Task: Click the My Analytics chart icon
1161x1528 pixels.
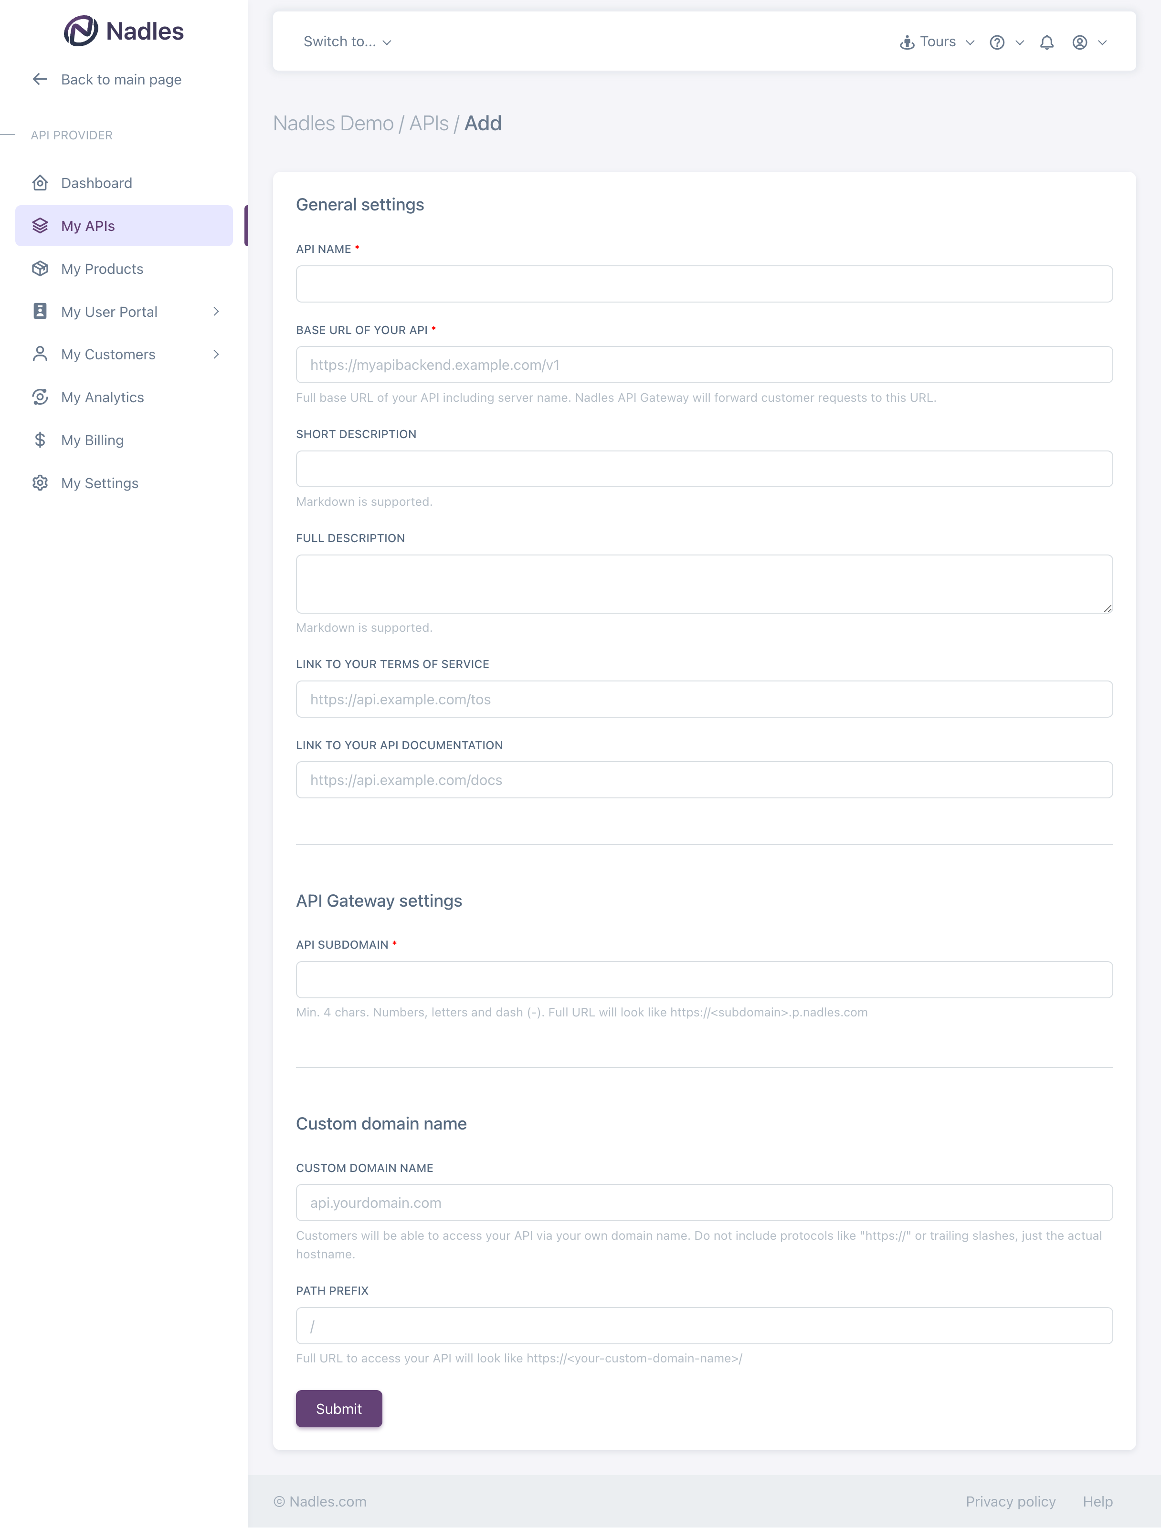Action: (40, 397)
